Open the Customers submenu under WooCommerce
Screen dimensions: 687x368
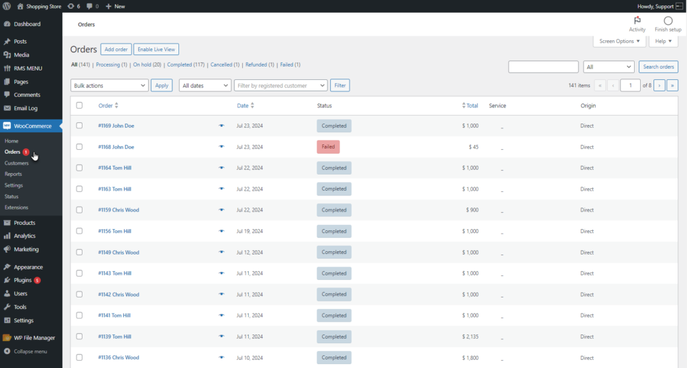click(x=17, y=163)
